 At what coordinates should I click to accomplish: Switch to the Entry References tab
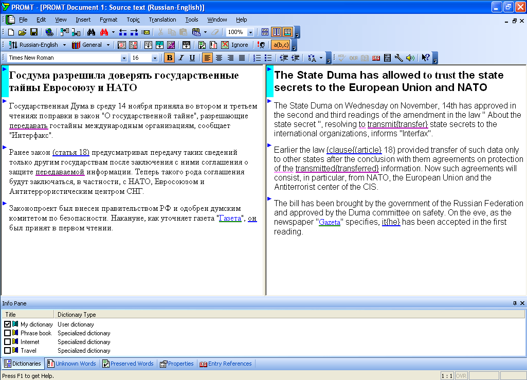[x=226, y=364]
